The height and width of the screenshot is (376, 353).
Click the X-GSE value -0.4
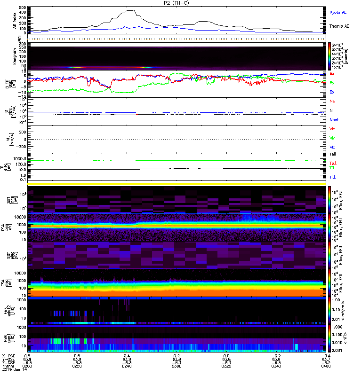click(326, 356)
